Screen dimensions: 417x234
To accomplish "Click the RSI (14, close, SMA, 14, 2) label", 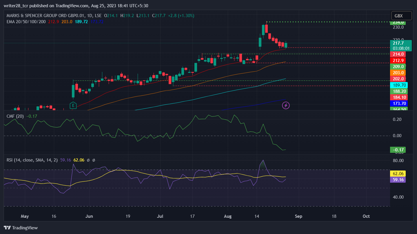I will [32, 160].
